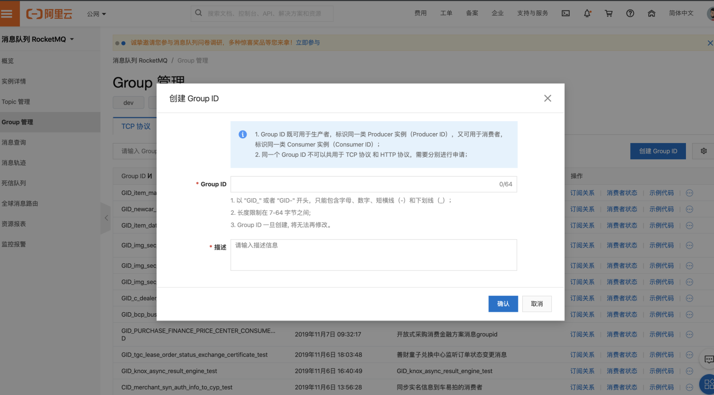Click the Alibaba Cloud logo
The width and height of the screenshot is (714, 395).
point(49,14)
